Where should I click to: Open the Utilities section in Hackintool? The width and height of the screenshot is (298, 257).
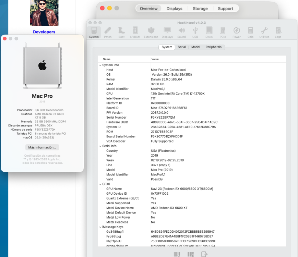point(264,33)
